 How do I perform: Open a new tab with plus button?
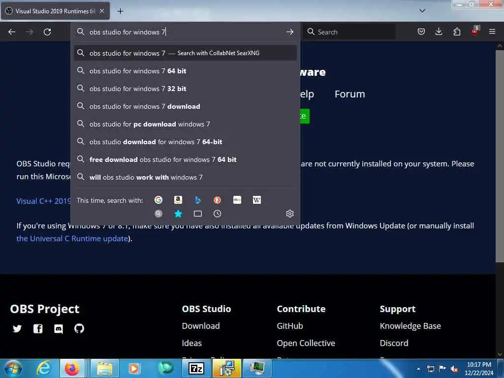pyautogui.click(x=120, y=11)
